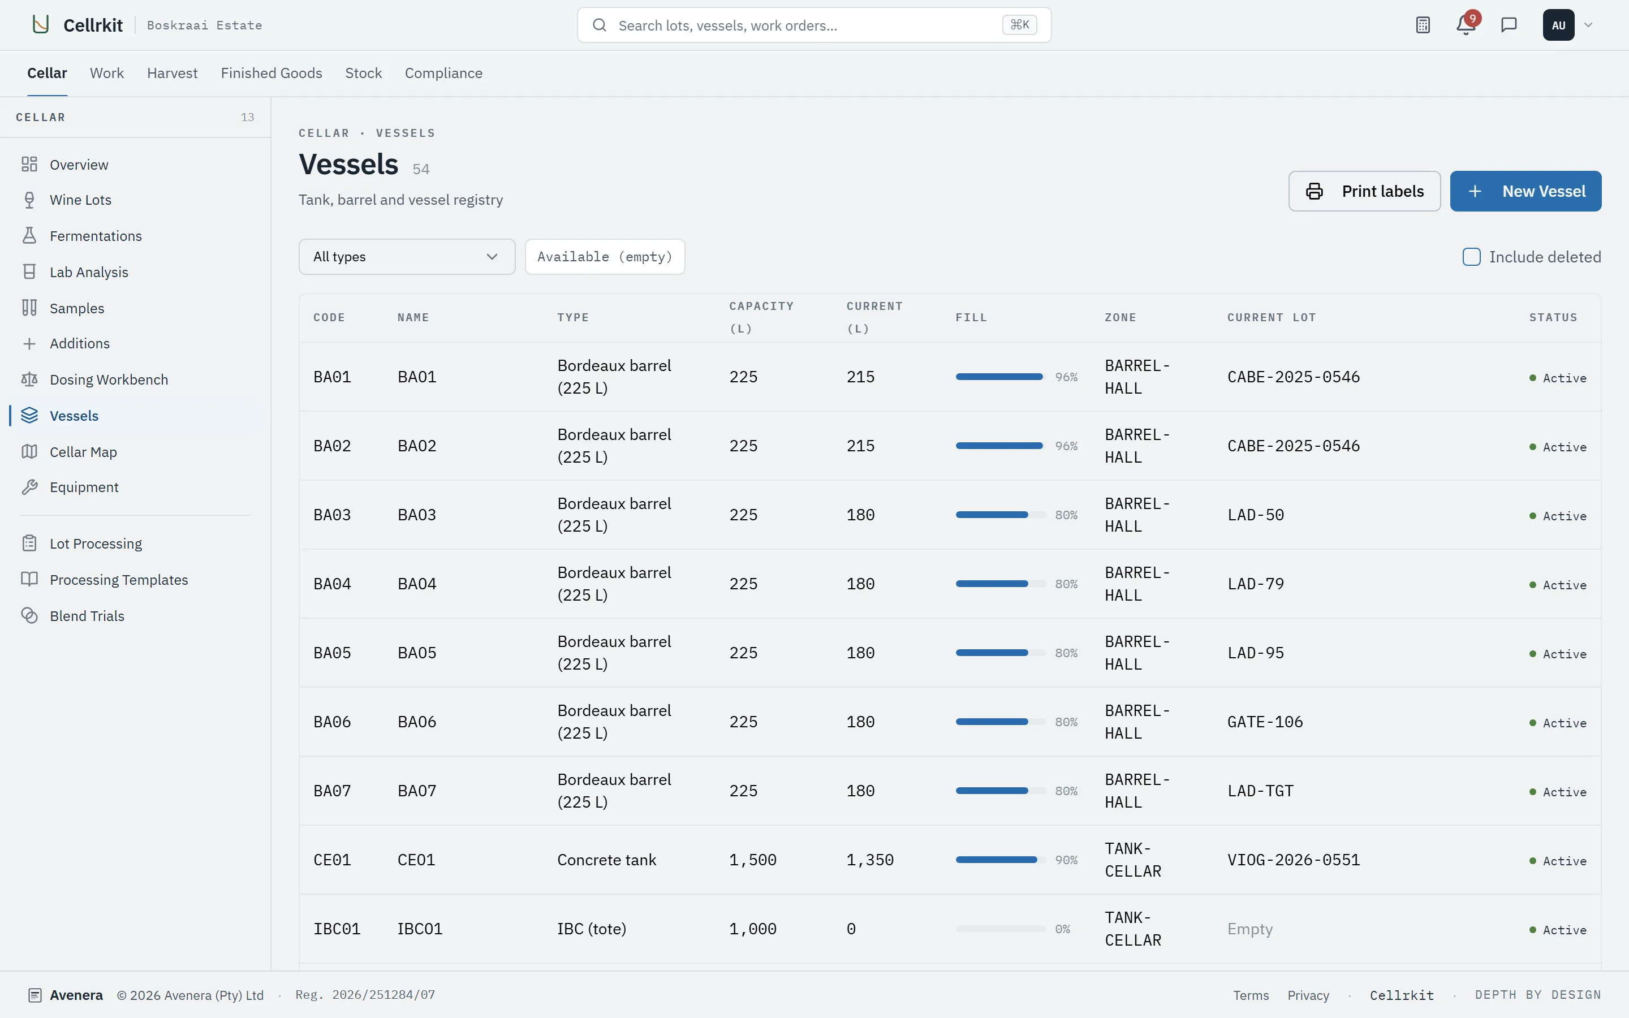Open the Terms footer link

click(1251, 995)
